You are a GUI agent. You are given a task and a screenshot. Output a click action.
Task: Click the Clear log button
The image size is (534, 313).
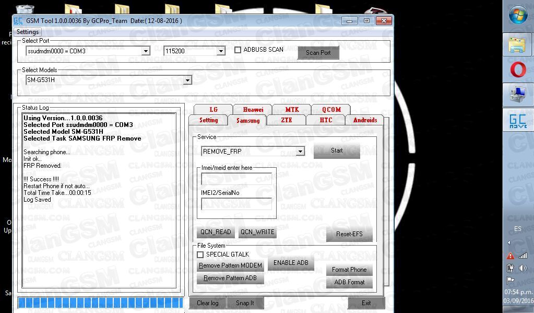coord(207,303)
